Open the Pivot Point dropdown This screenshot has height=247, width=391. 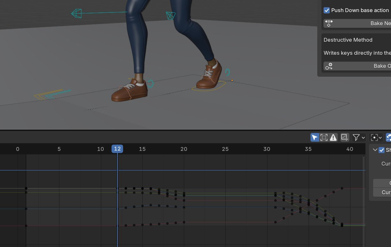coord(376,138)
